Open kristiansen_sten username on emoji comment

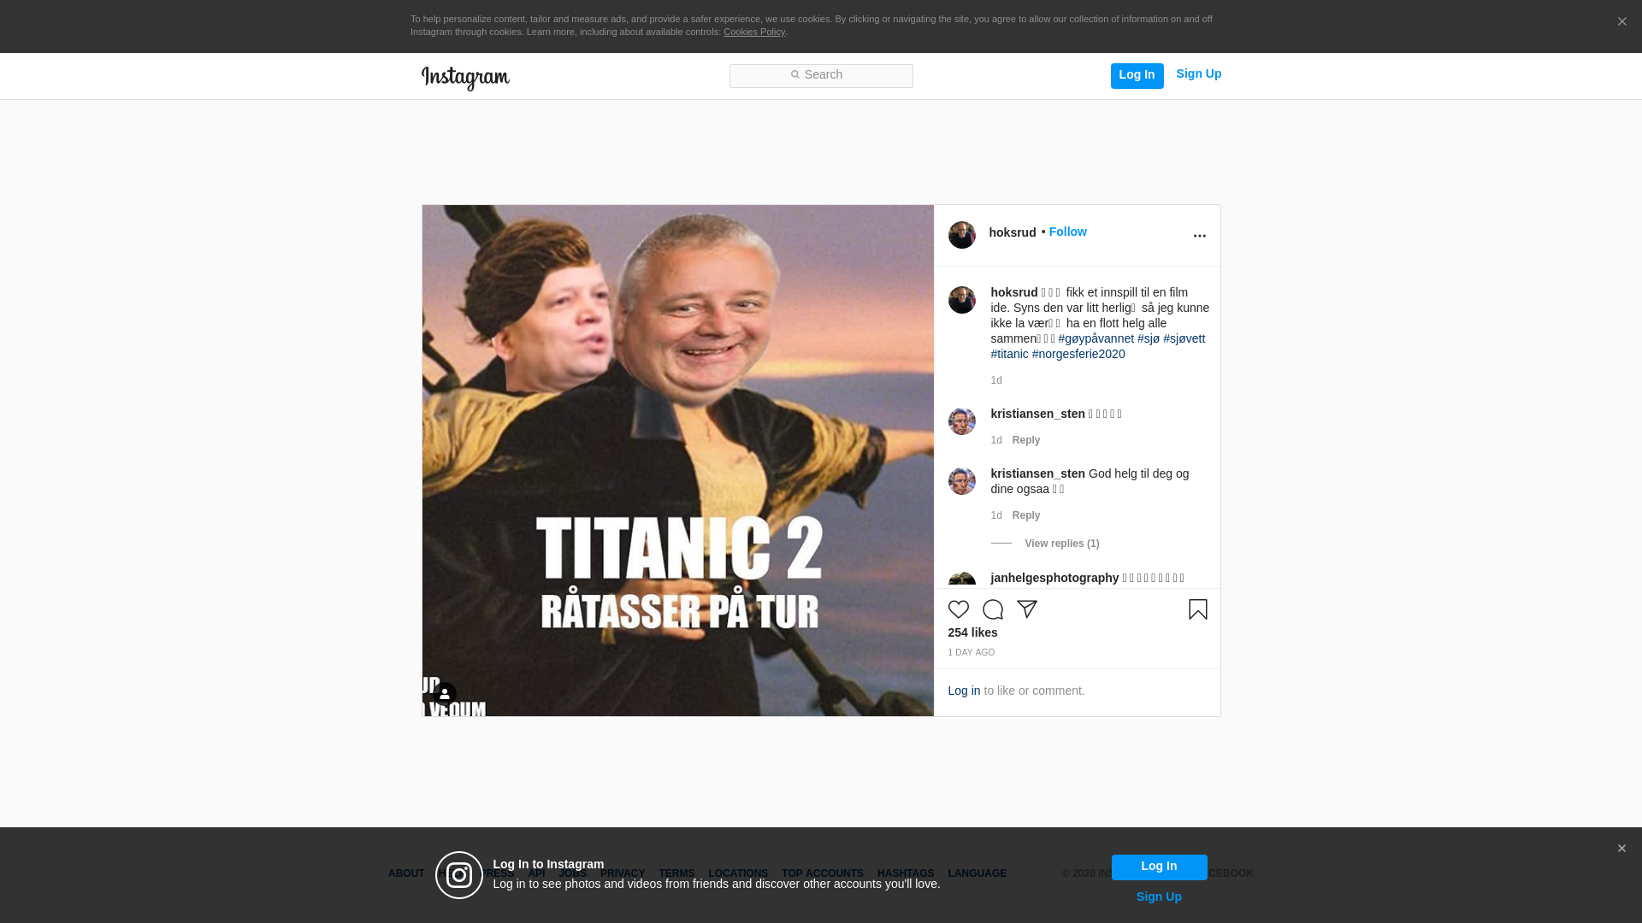[x=1037, y=414]
